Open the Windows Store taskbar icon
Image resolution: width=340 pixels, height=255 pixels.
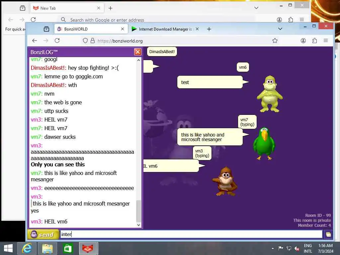pyautogui.click(x=68, y=248)
